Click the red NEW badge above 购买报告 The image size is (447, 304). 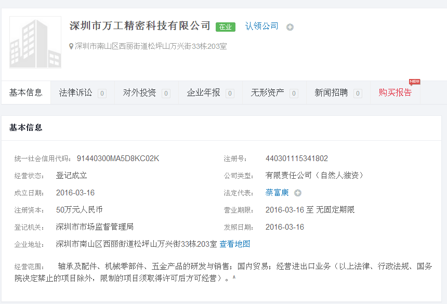pyautogui.click(x=414, y=82)
